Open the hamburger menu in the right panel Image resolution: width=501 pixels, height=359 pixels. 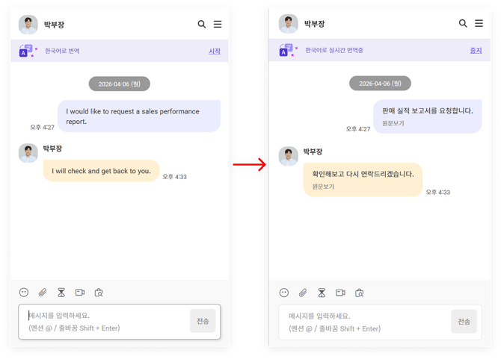(479, 24)
